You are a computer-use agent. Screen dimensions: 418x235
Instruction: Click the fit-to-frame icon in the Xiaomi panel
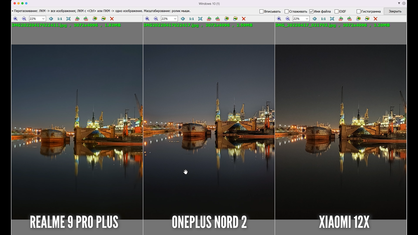332,19
